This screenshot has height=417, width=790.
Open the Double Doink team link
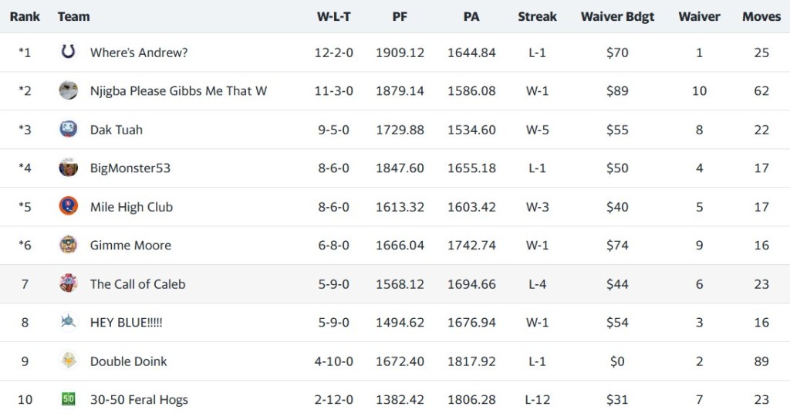[x=128, y=361]
